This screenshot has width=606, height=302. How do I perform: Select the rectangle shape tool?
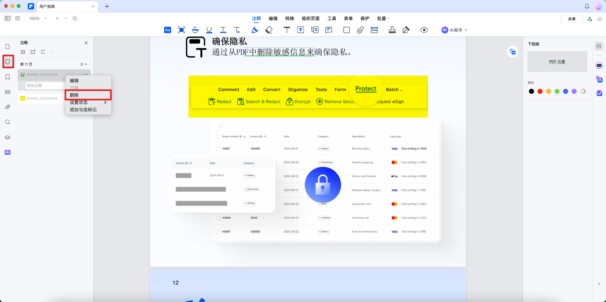347,30
